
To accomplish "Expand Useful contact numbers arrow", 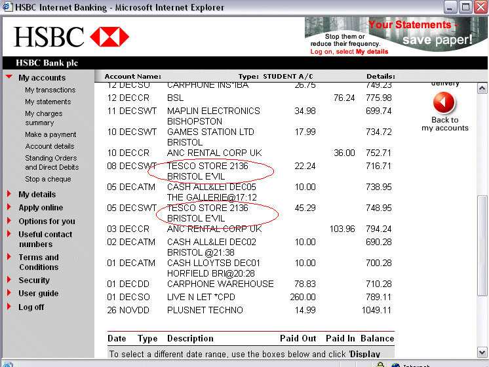I will coord(9,234).
